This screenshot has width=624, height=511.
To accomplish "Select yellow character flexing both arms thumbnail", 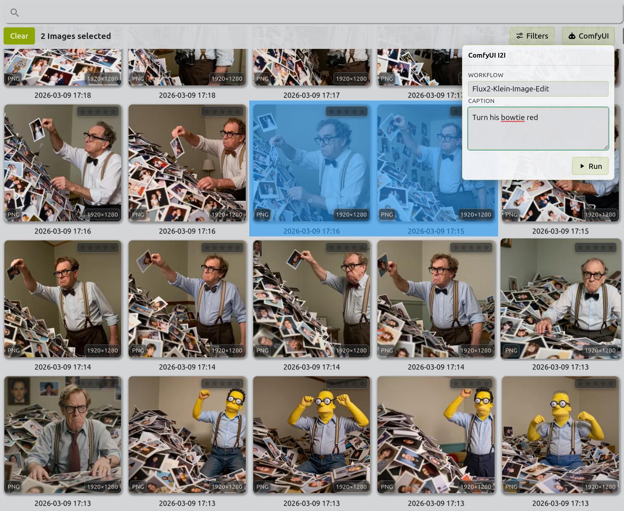I will (560, 435).
